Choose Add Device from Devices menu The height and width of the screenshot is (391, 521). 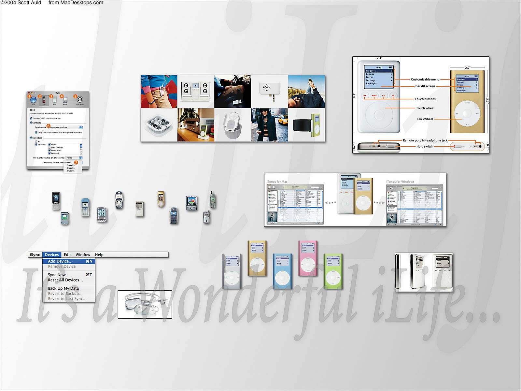69,261
